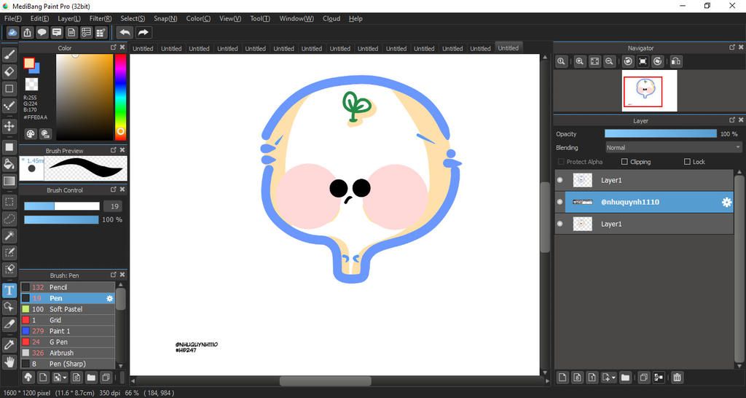
Task: Enable the layer Lock checkbox
Action: coord(687,162)
